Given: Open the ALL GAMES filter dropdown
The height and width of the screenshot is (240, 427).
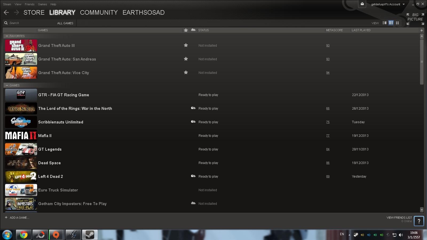Looking at the screenshot, I should [65, 23].
